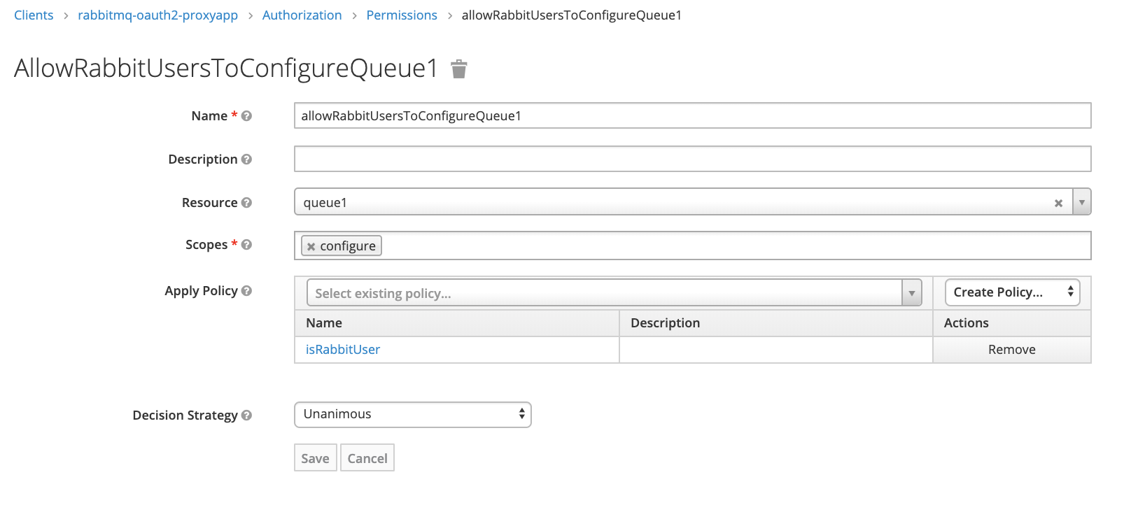Viewport: 1145px width, 512px height.
Task: Go to Clients breadcrumb
Action: tap(34, 15)
